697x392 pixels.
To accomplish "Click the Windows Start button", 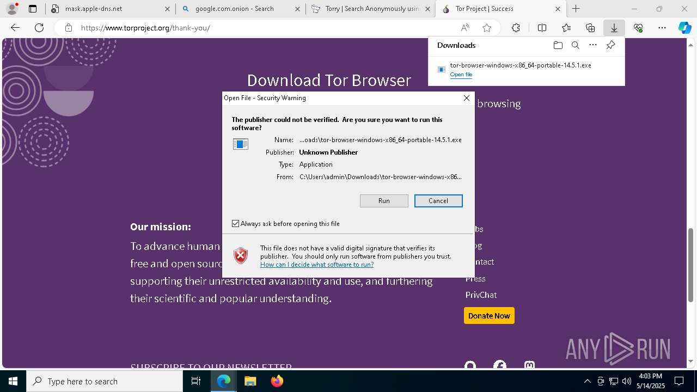I will coord(13,381).
